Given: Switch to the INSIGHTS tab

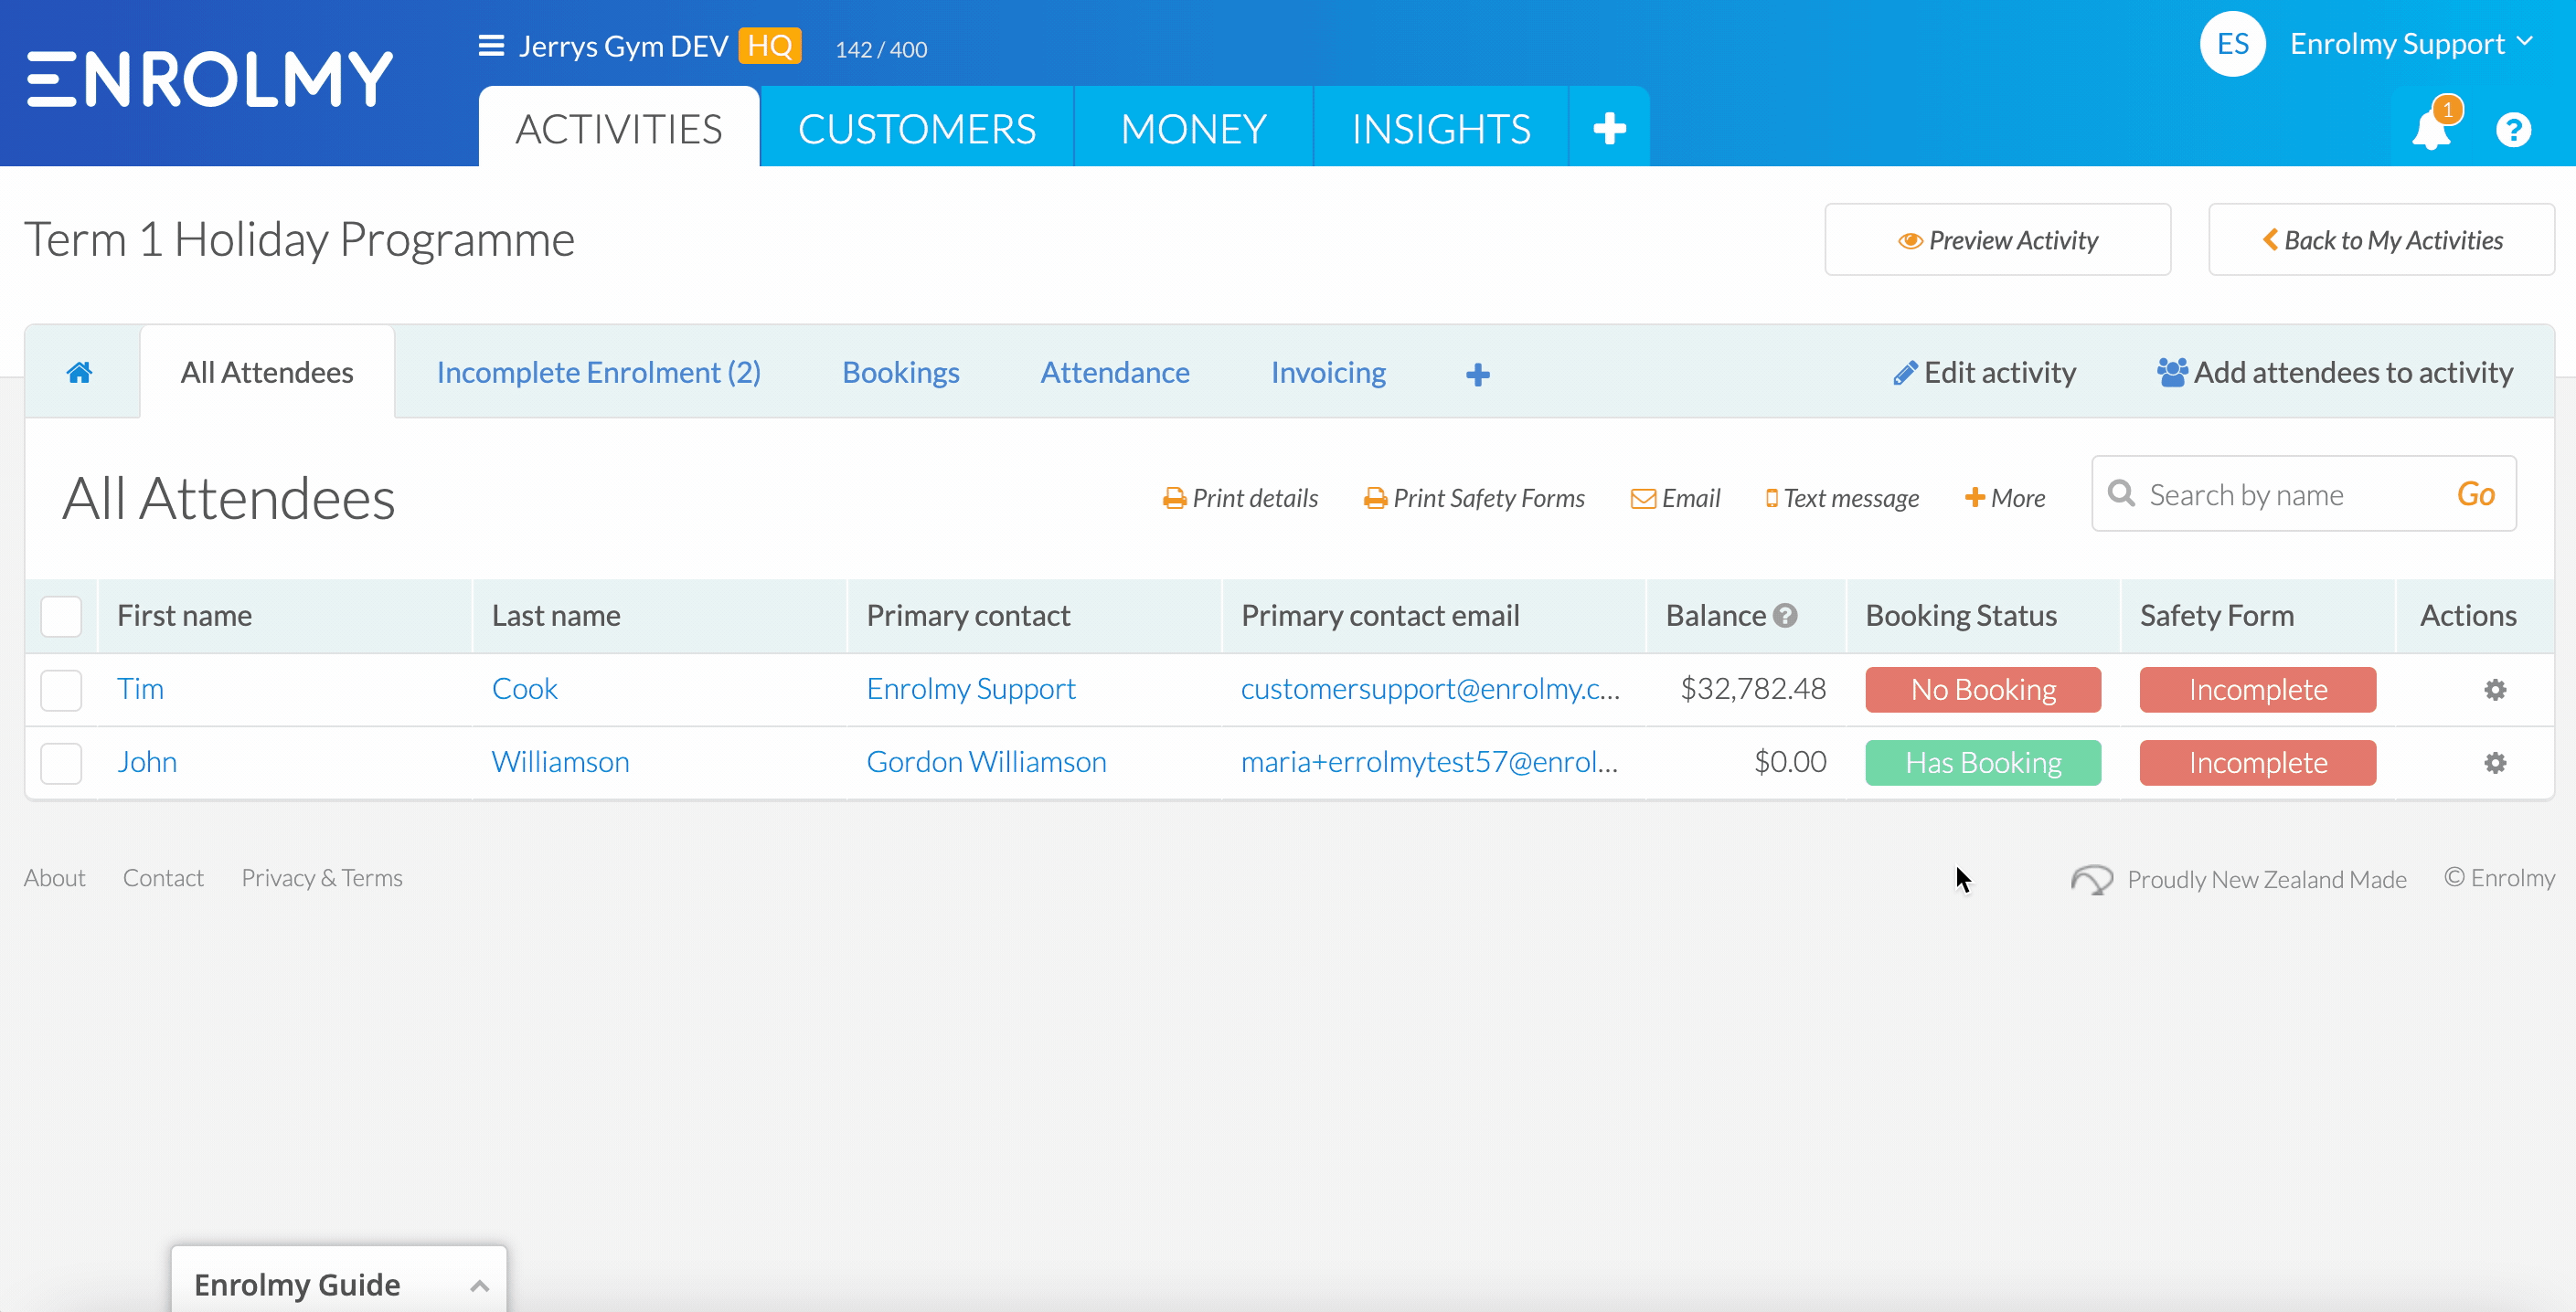Looking at the screenshot, I should tap(1441, 128).
